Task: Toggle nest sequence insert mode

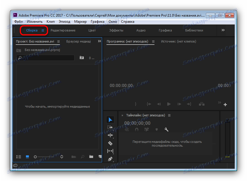Action: [x=127, y=130]
